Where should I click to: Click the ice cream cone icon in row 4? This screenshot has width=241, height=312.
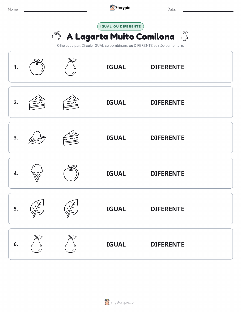37,173
